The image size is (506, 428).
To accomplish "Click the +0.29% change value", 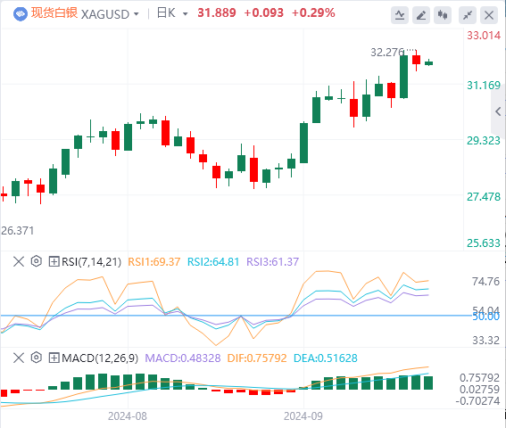I will [313, 12].
